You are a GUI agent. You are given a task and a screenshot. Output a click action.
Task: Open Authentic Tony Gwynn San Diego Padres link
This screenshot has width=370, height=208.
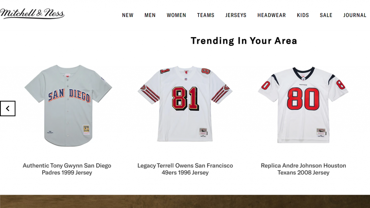(67, 169)
